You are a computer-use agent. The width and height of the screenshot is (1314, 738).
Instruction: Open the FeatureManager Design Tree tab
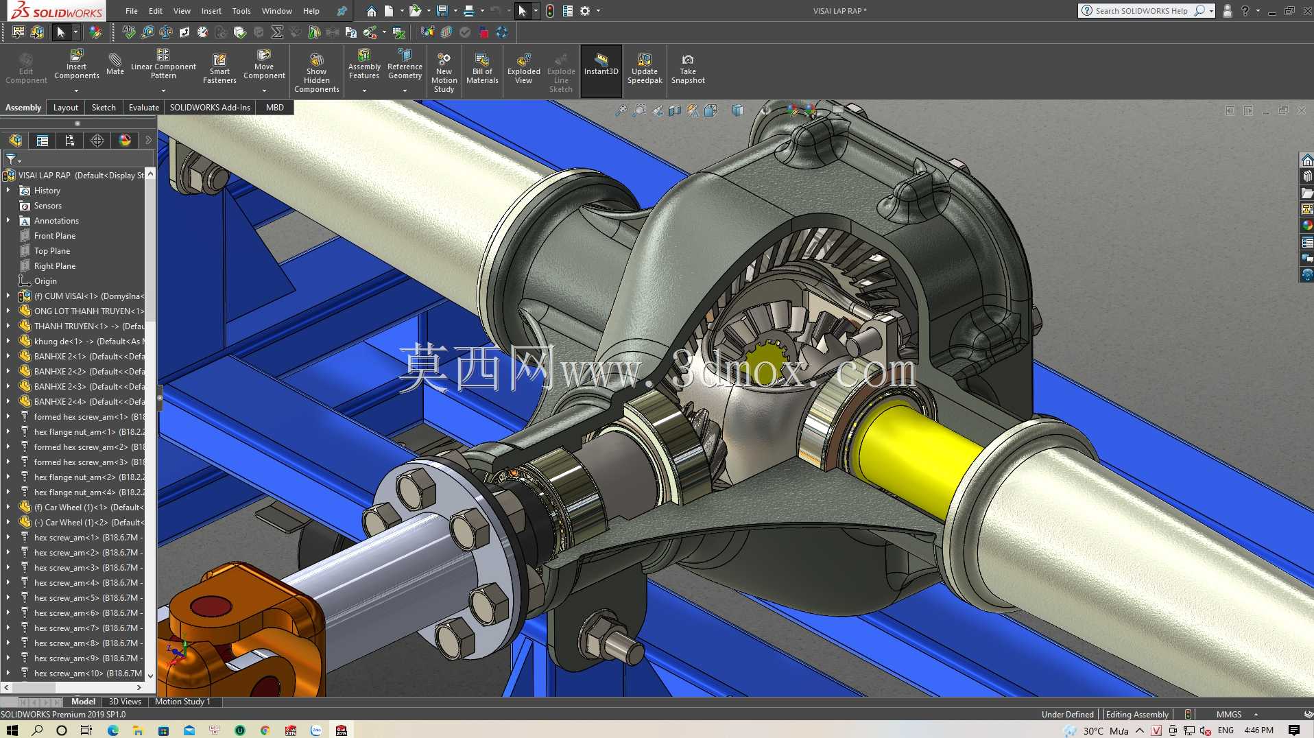15,141
